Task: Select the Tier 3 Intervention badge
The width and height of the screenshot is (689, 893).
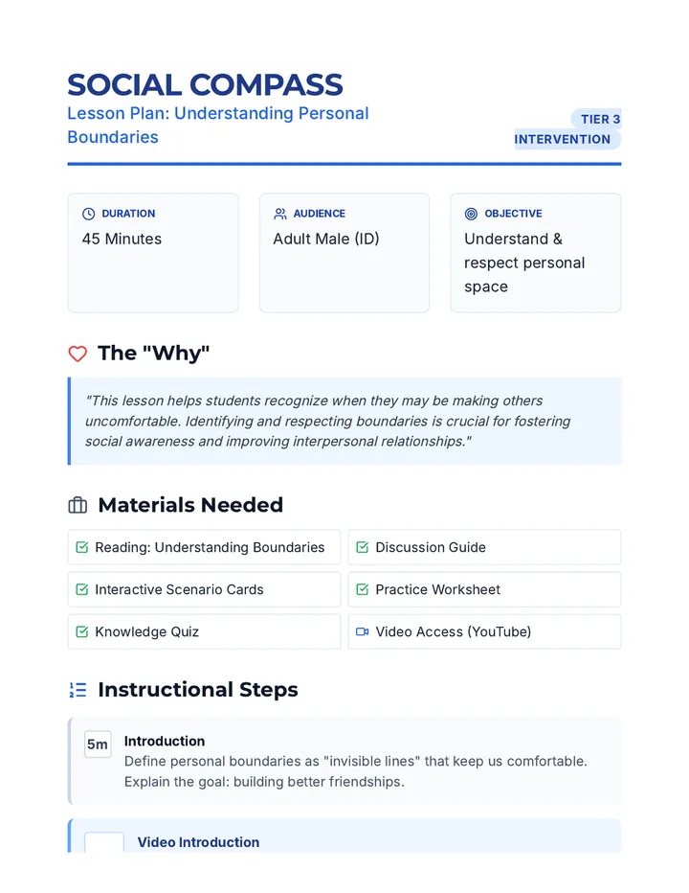Action: coord(567,129)
